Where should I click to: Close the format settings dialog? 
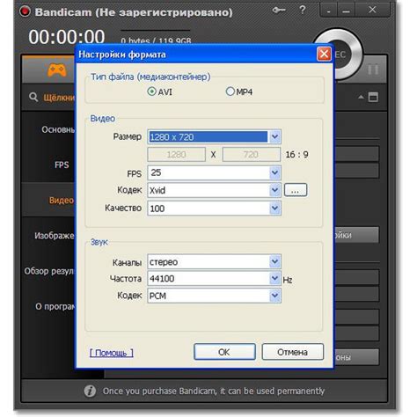pos(324,54)
